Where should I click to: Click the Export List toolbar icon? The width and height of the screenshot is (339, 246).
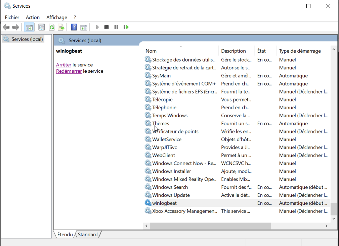tap(61, 27)
